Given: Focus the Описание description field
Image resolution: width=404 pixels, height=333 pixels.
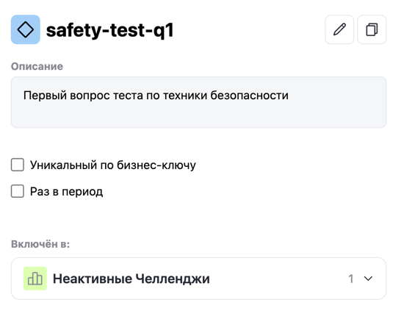Looking at the screenshot, I should 198,102.
